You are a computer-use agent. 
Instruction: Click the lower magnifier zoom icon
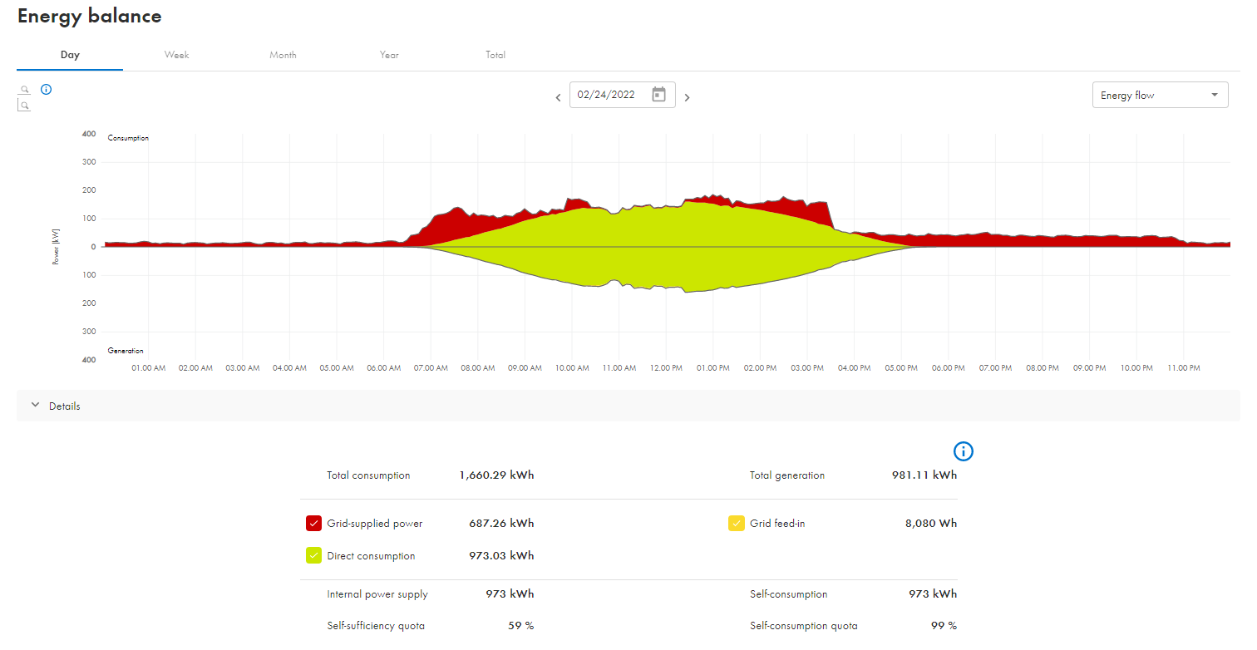tap(25, 106)
